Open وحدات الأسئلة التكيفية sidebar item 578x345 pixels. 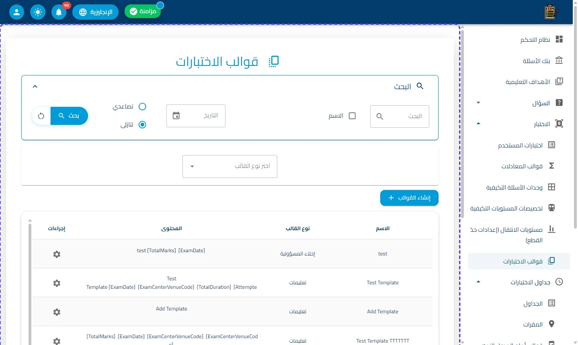pyautogui.click(x=519, y=187)
